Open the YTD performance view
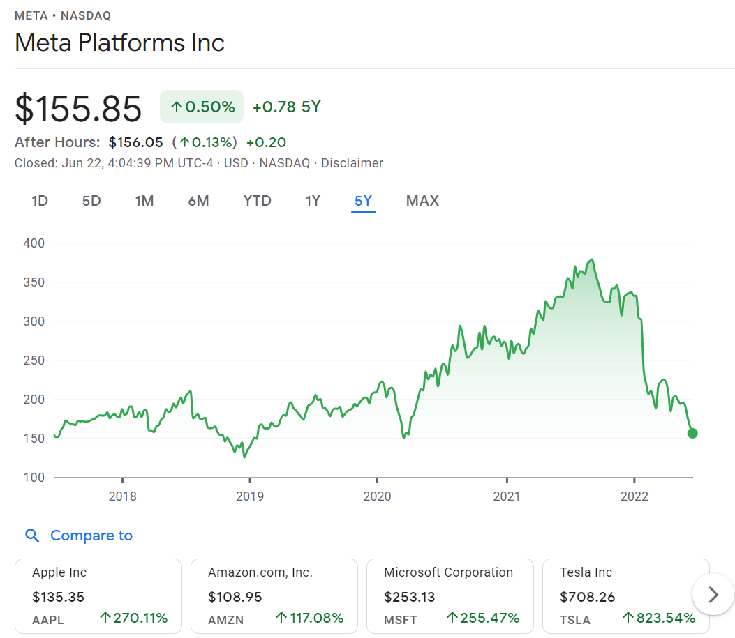This screenshot has width=735, height=638. click(x=257, y=201)
